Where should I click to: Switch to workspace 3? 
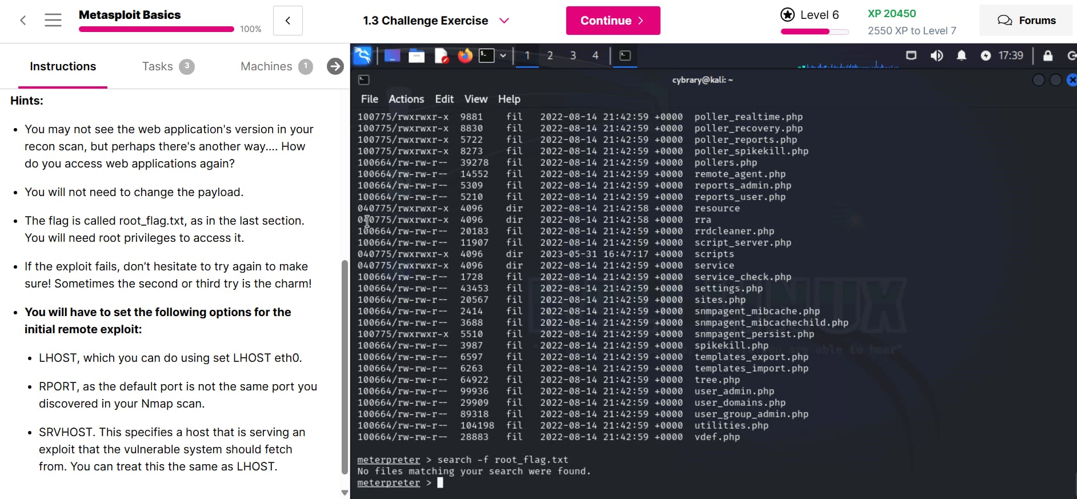tap(572, 55)
